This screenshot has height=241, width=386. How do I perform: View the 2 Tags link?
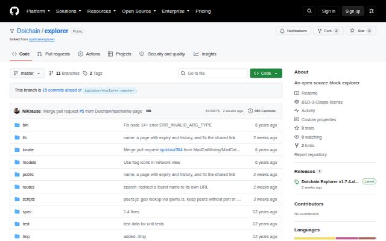(x=92, y=74)
